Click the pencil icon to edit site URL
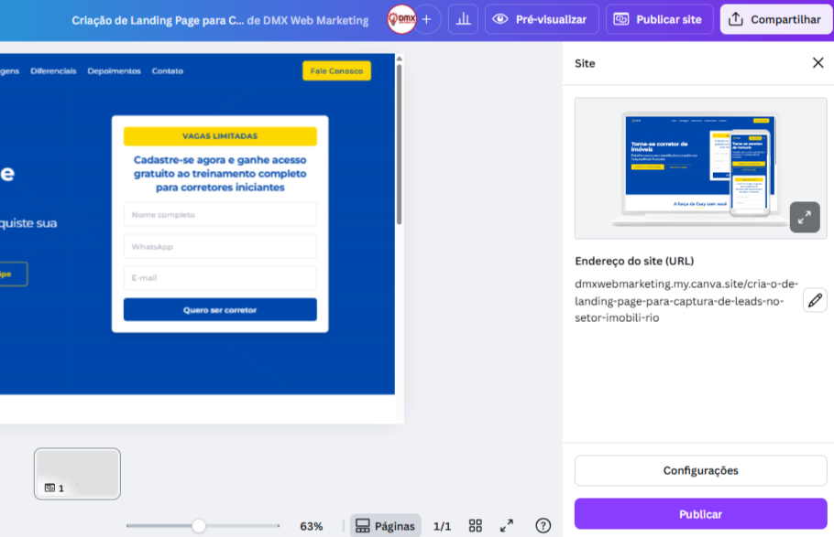The height and width of the screenshot is (537, 834). 814,300
